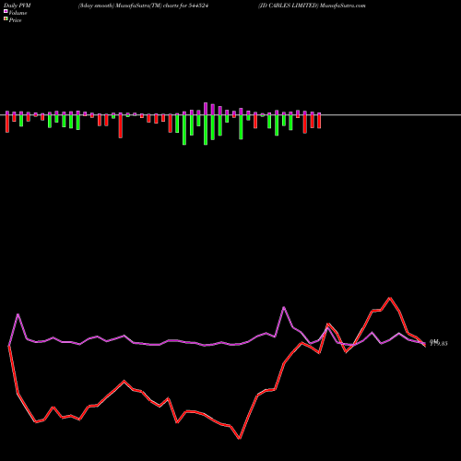
Task: Click the 'Price' legend label
Action: 15,20
